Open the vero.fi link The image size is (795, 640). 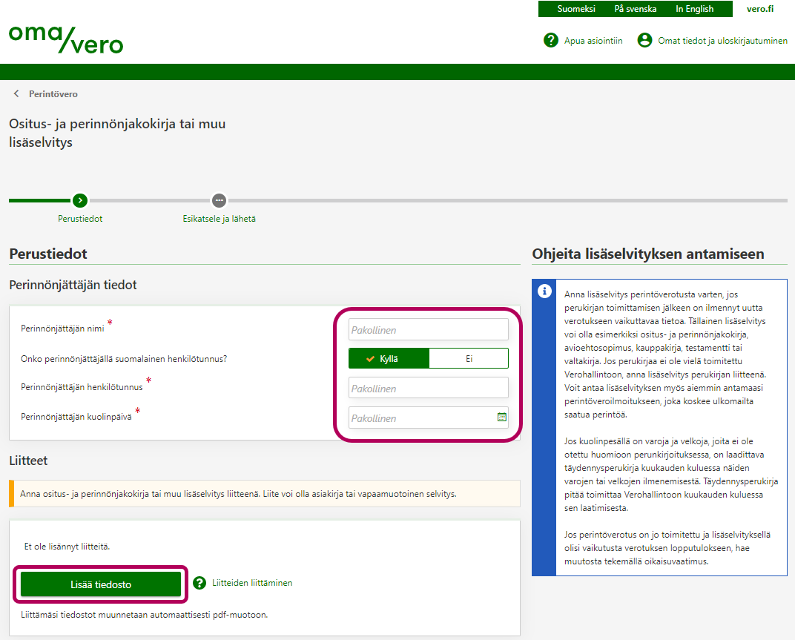coord(759,9)
